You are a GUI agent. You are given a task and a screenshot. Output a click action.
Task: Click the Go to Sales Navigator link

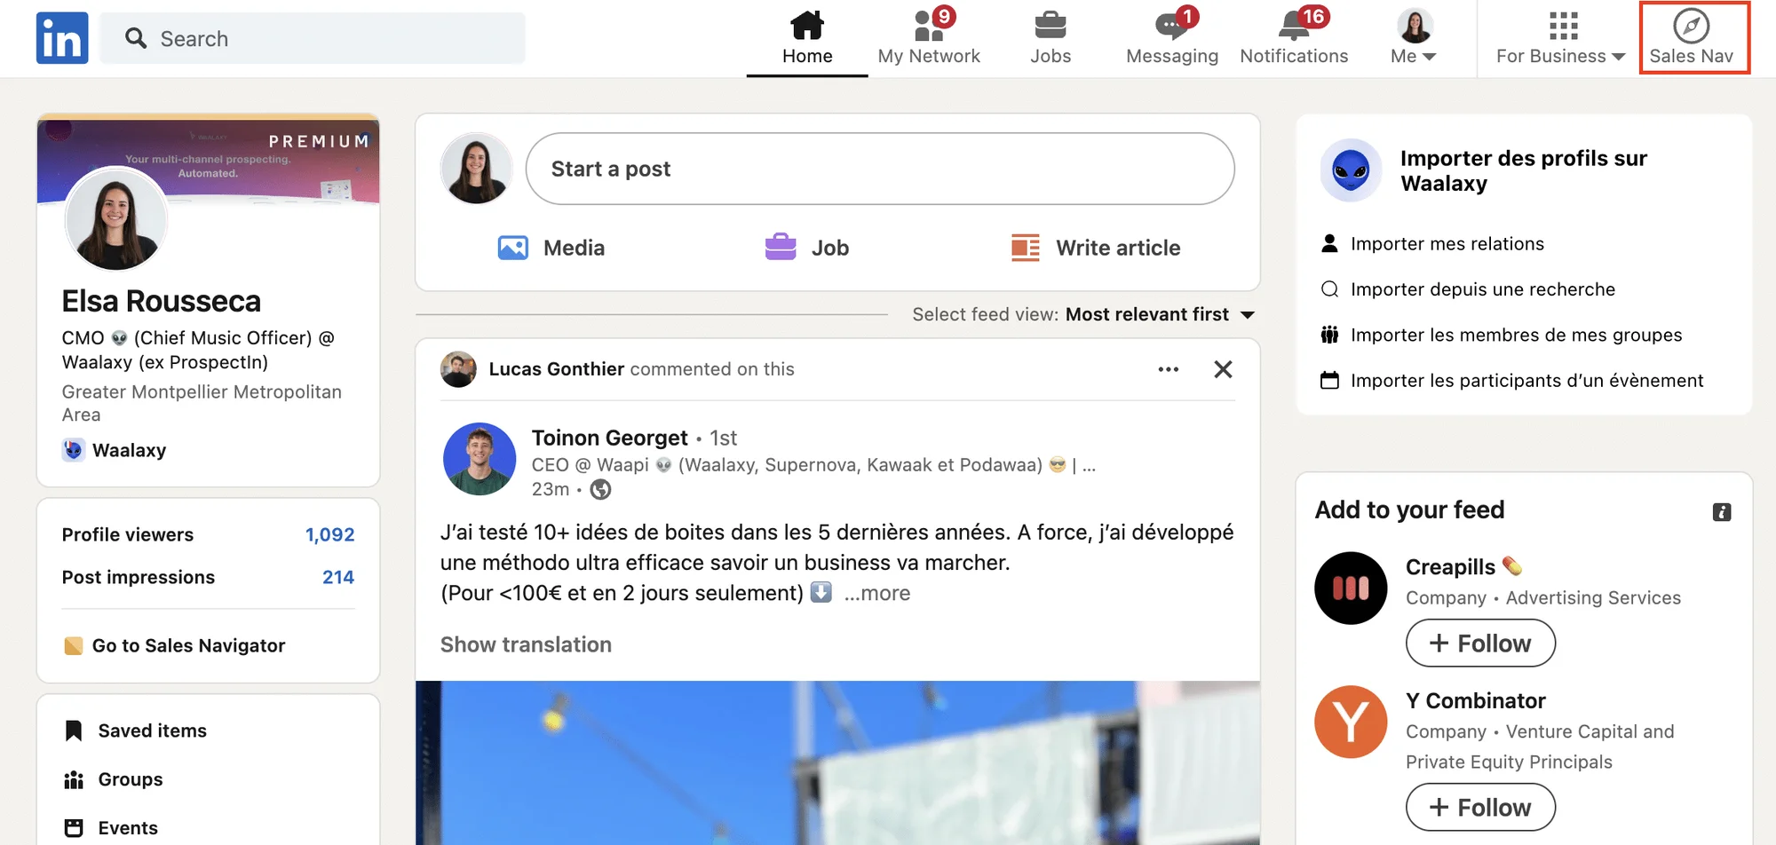[188, 645]
